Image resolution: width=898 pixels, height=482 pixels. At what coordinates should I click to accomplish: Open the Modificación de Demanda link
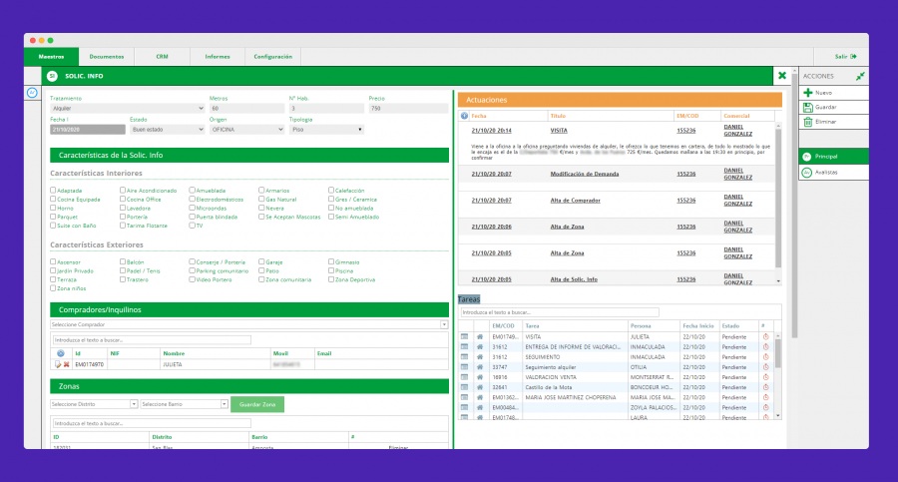tap(584, 174)
